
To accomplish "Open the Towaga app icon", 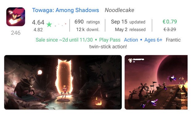I will pos(16,17).
